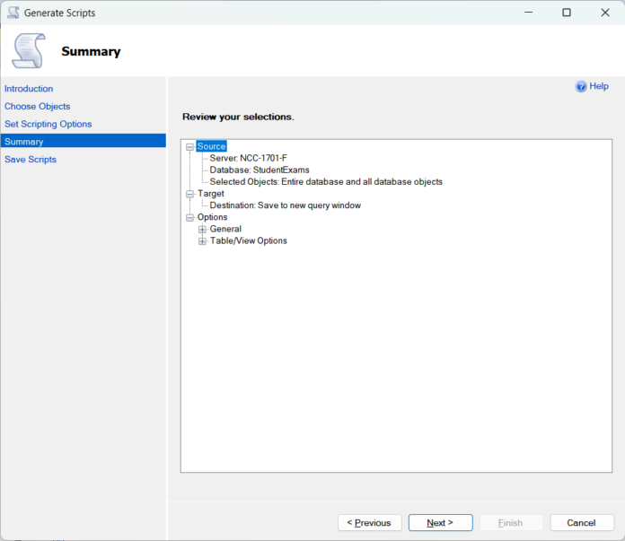Click the Generate Scripts title bar scroll icon
Image resolution: width=625 pixels, height=541 pixels.
coord(13,13)
